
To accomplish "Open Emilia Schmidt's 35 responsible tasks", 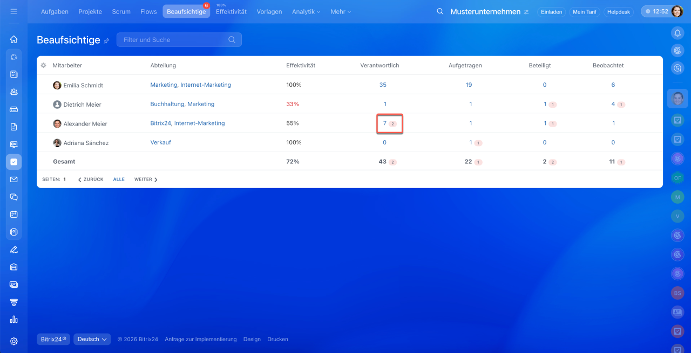I will pyautogui.click(x=383, y=85).
